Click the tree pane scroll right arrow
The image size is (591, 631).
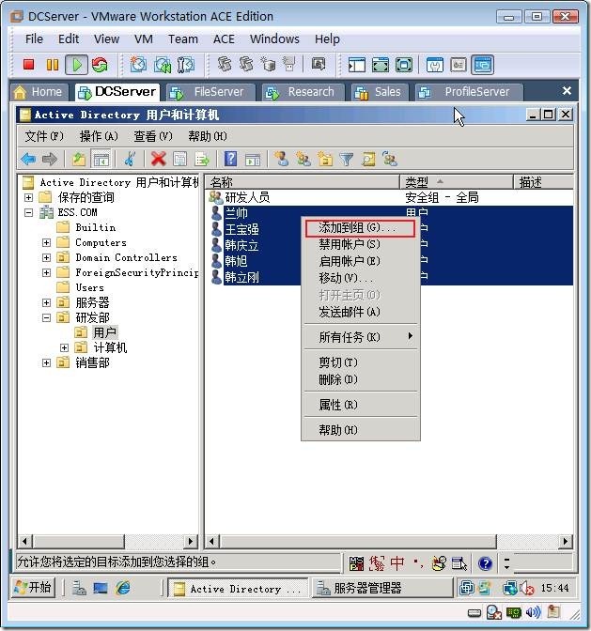[191, 541]
